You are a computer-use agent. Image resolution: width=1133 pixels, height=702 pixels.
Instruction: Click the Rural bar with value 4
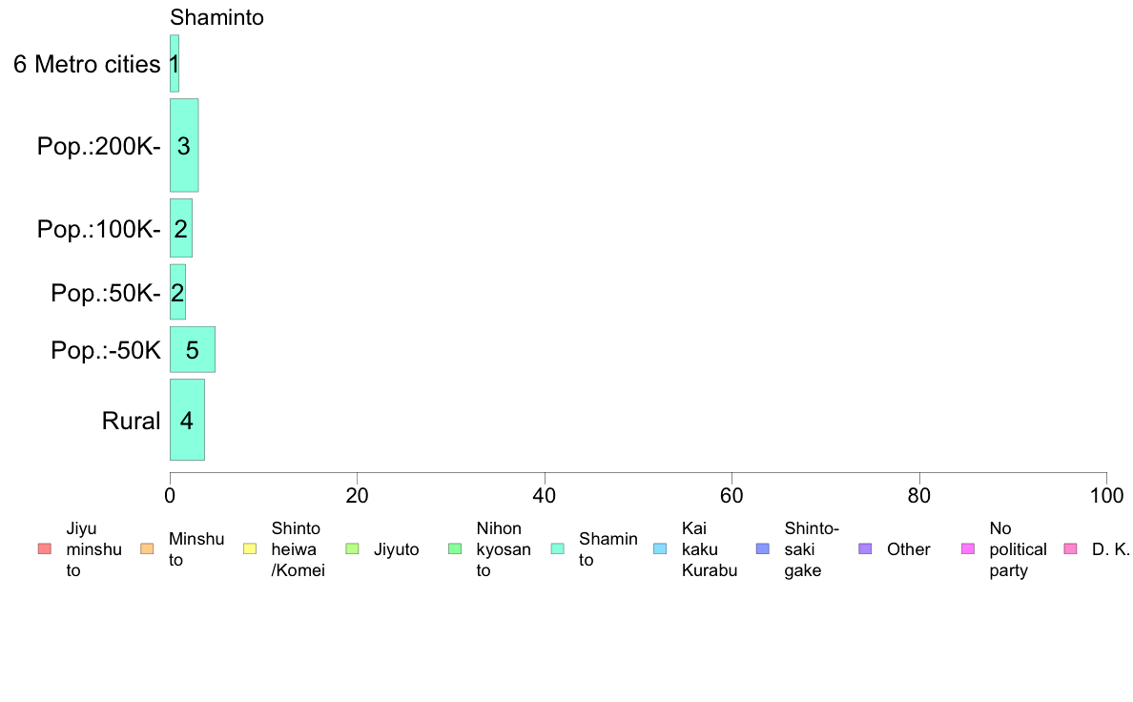[187, 420]
